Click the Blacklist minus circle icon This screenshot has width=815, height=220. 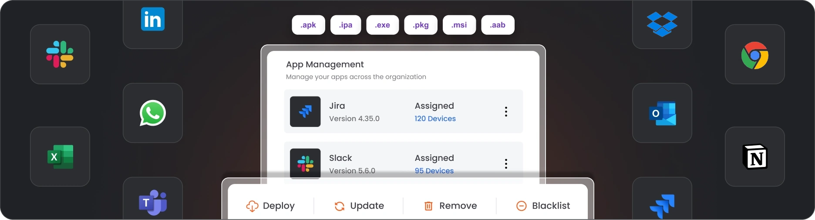(521, 206)
